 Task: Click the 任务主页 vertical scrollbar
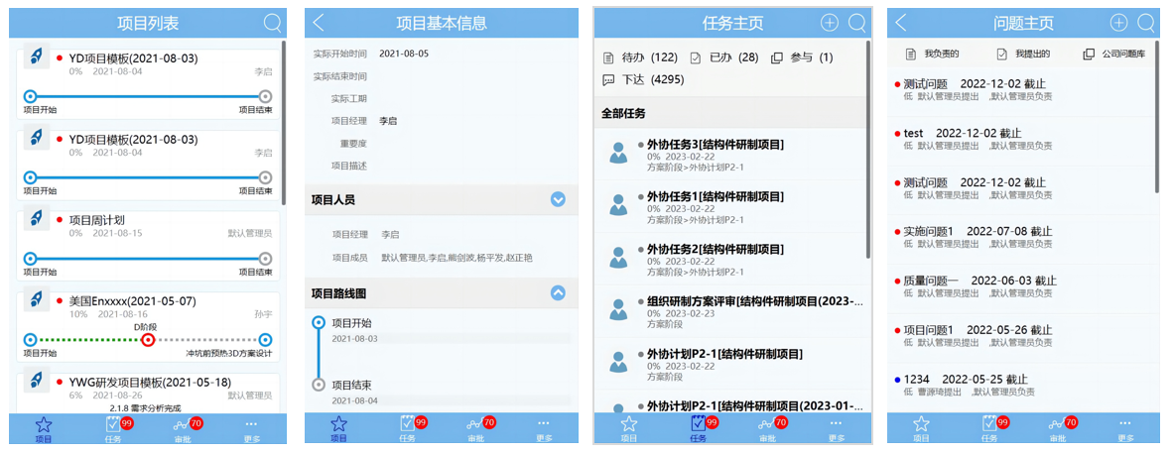point(867,150)
